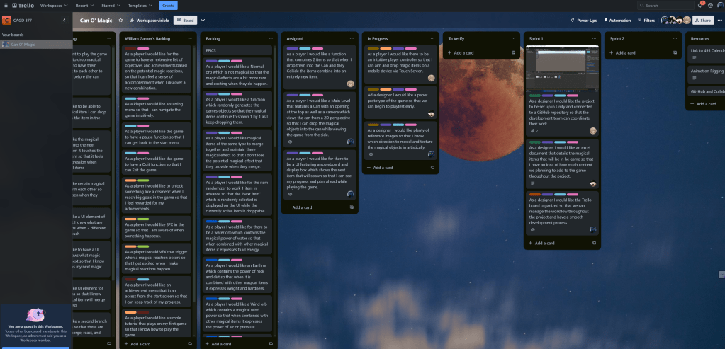Create card from template in Assigned list

(352, 207)
